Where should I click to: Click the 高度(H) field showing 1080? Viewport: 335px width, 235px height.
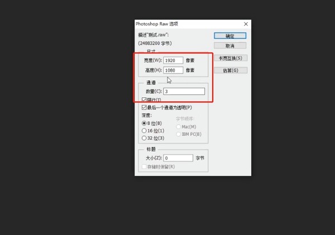click(173, 70)
